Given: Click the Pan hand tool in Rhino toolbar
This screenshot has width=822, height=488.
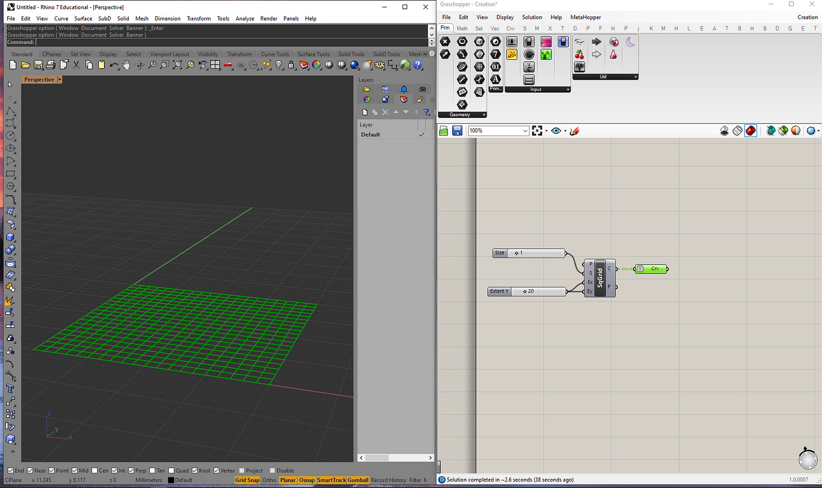Looking at the screenshot, I should tap(126, 65).
